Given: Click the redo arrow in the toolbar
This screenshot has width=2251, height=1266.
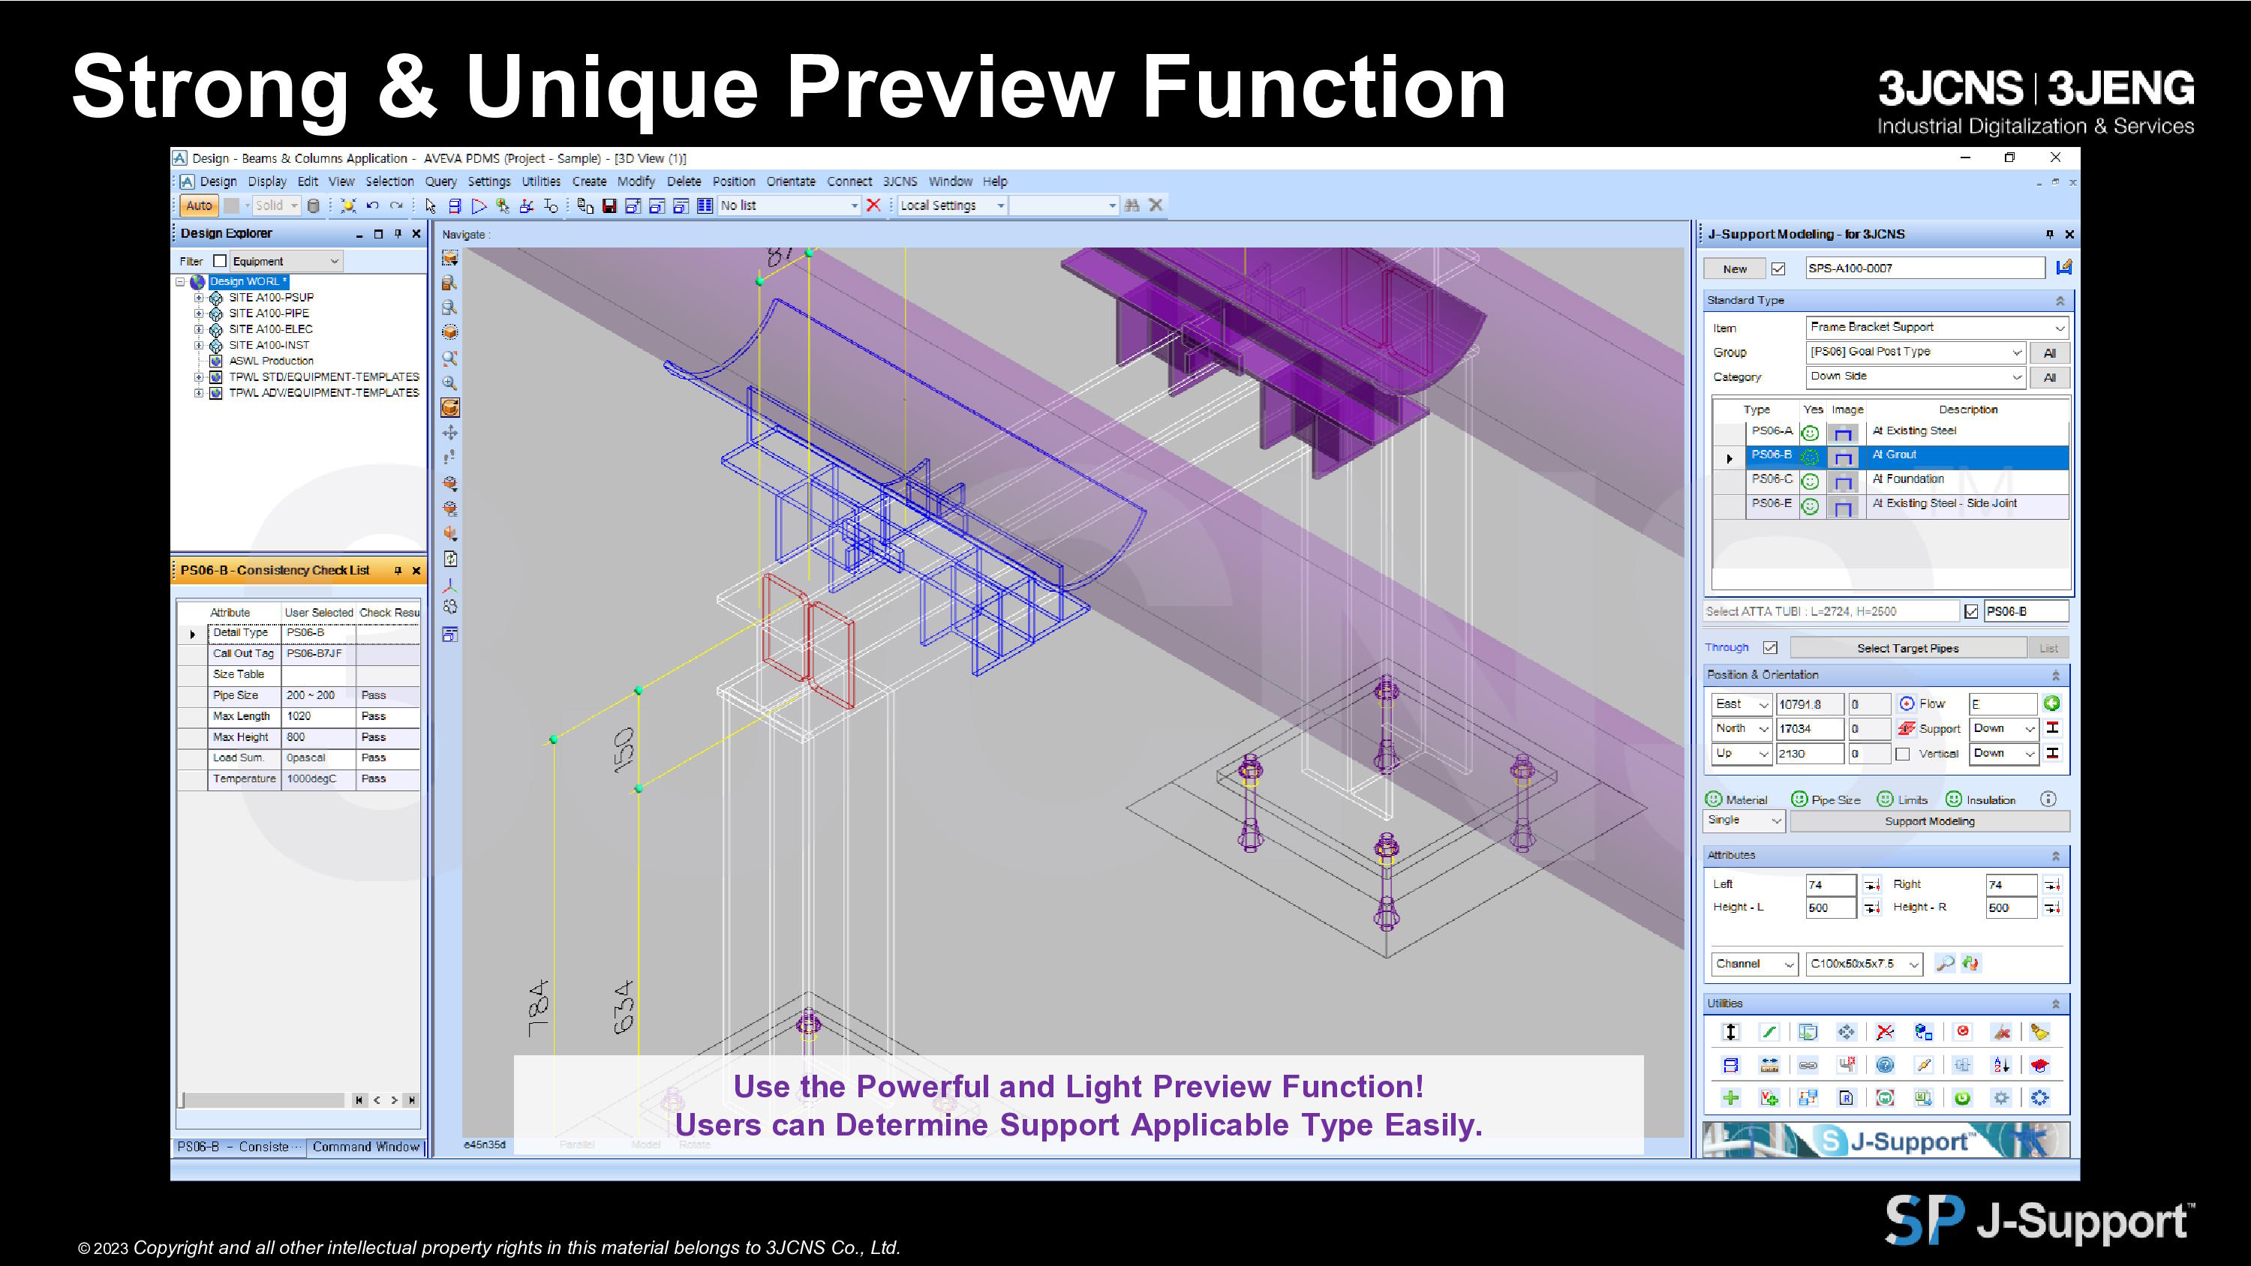Looking at the screenshot, I should point(396,206).
